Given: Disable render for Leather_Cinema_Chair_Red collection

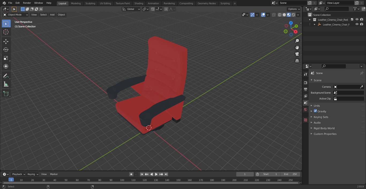Looking at the screenshot, I should click(x=361, y=20).
